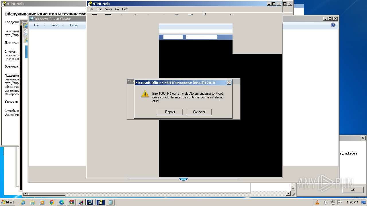367x206 pixels.
Task: Click the system clock showing 1:28 PM
Action: [352, 202]
